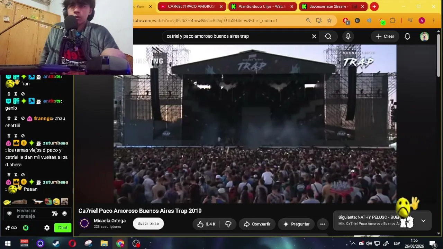Open the Preguntar AI button
Viewport: 443px width, 249px height.
[296, 224]
